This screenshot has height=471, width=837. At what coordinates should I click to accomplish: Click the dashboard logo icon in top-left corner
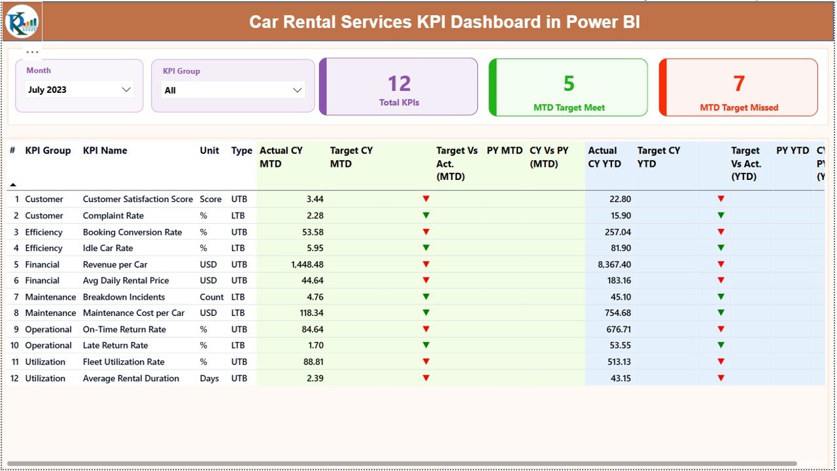click(22, 21)
